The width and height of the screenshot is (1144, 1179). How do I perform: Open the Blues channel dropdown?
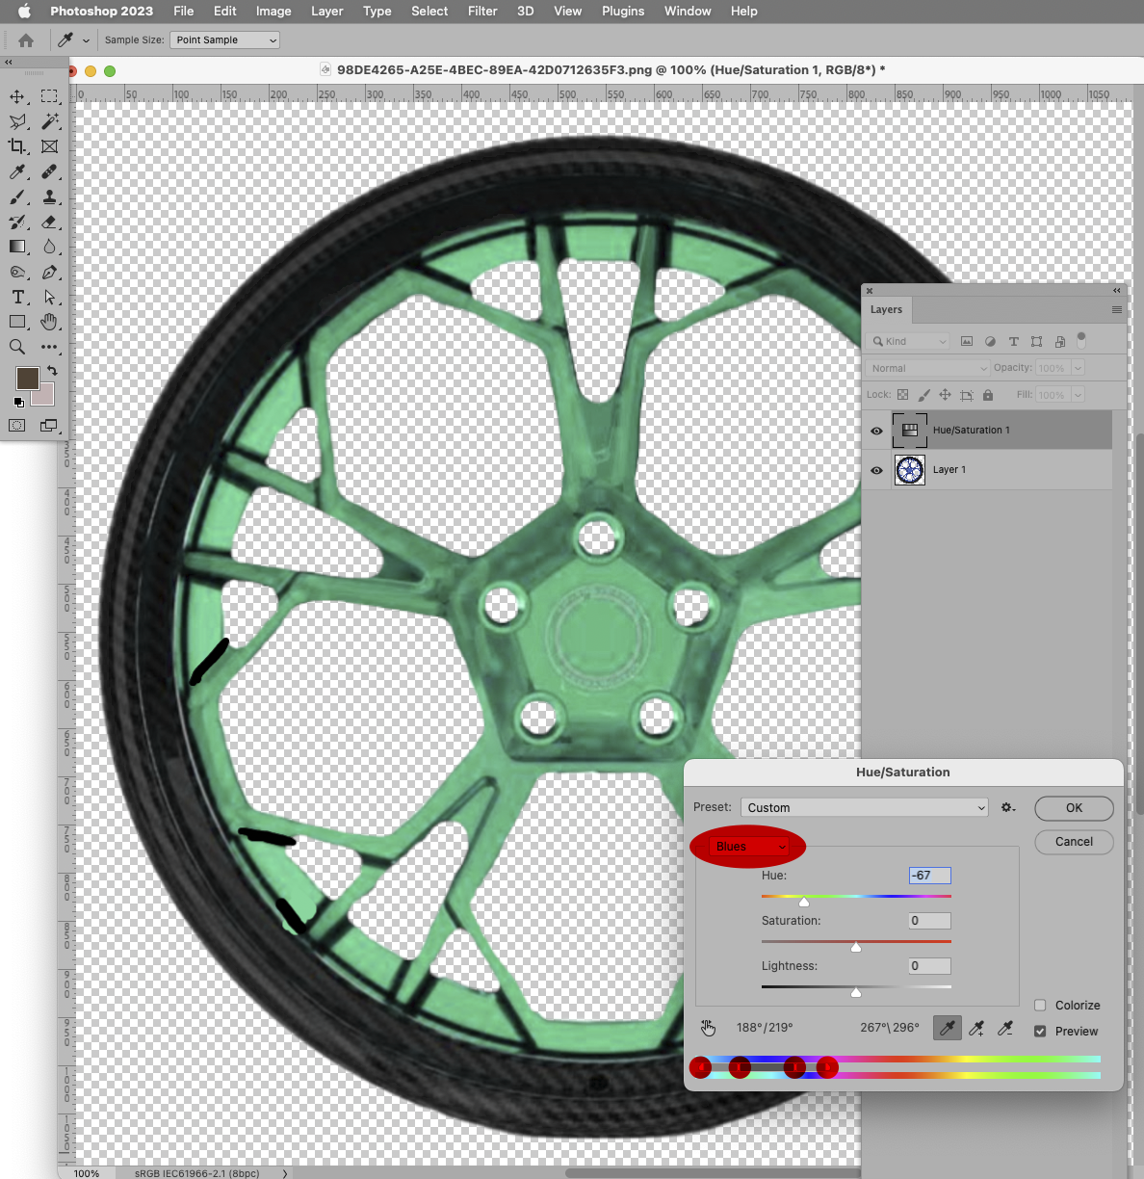[x=747, y=846]
